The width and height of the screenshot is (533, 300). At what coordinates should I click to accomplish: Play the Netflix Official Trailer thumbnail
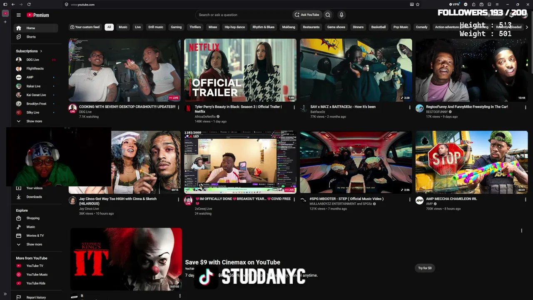pyautogui.click(x=240, y=70)
